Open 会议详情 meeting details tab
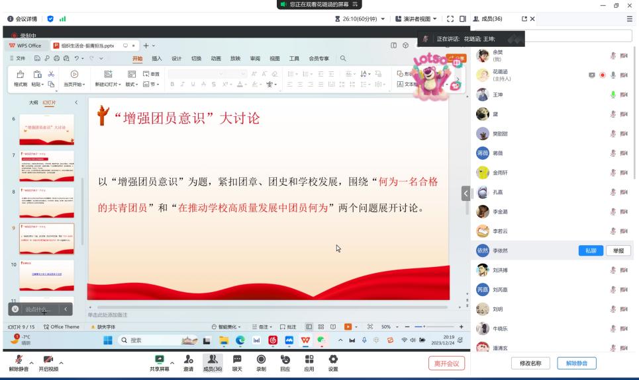Screen dimensions: 639x380 click(22, 19)
